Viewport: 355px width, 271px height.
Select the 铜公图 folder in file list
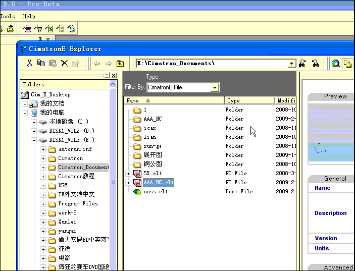tap(153, 164)
